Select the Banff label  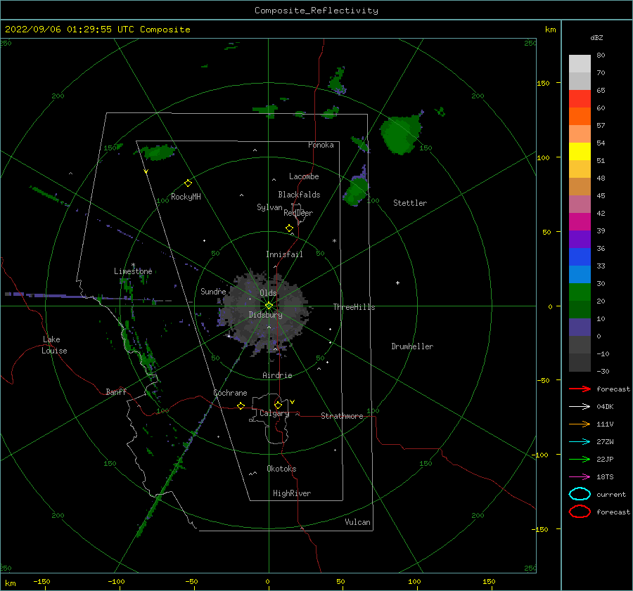pos(116,391)
